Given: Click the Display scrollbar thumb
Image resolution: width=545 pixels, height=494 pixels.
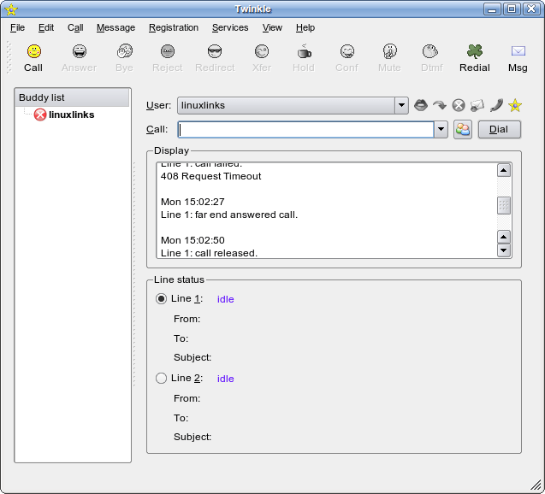Looking at the screenshot, I should (x=504, y=206).
